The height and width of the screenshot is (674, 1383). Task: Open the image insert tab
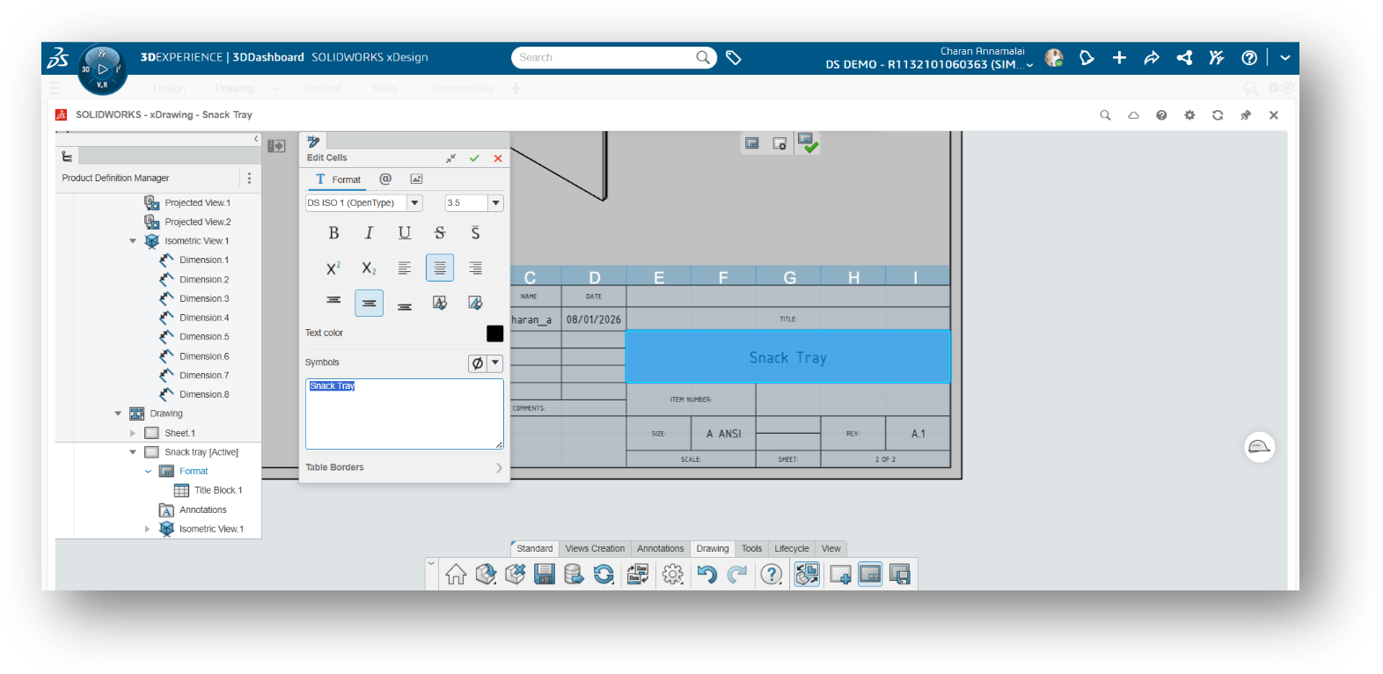point(416,179)
